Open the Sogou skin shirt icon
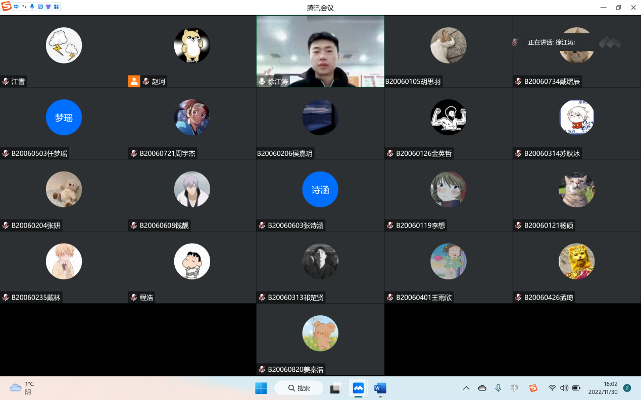The image size is (641, 400). (x=48, y=7)
